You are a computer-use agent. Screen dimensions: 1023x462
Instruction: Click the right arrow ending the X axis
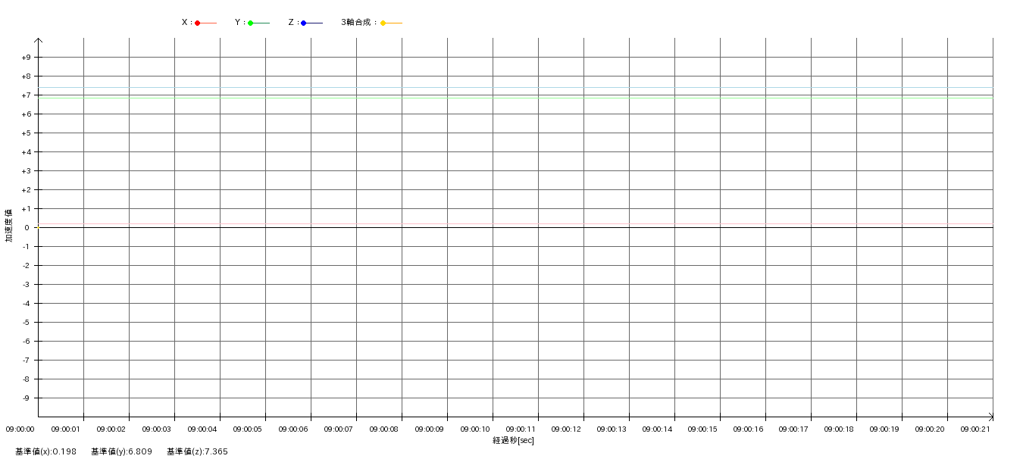990,417
